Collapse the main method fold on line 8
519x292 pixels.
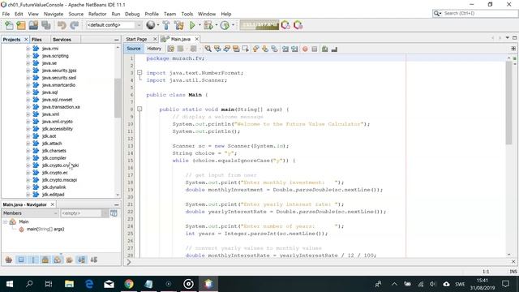point(139,109)
